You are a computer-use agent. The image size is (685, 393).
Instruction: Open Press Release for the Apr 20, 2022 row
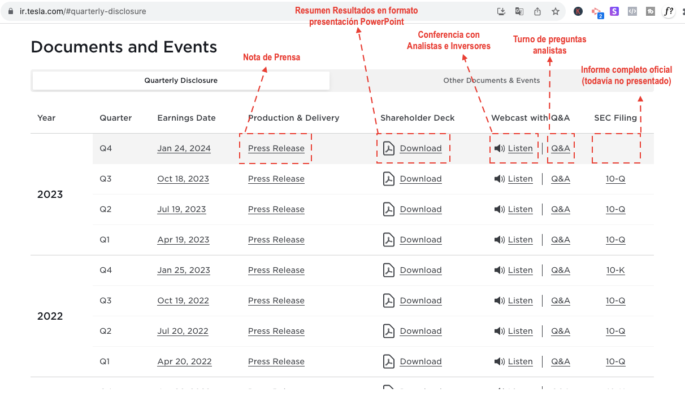point(276,361)
